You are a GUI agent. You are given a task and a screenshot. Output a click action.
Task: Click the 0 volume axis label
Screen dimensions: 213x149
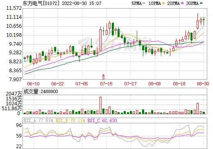pos(19,113)
